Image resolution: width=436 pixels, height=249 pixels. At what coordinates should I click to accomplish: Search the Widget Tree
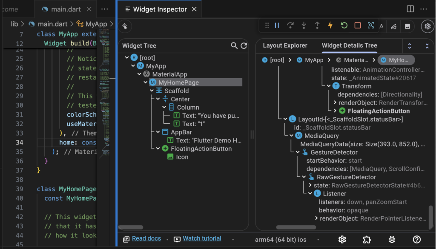click(x=234, y=45)
